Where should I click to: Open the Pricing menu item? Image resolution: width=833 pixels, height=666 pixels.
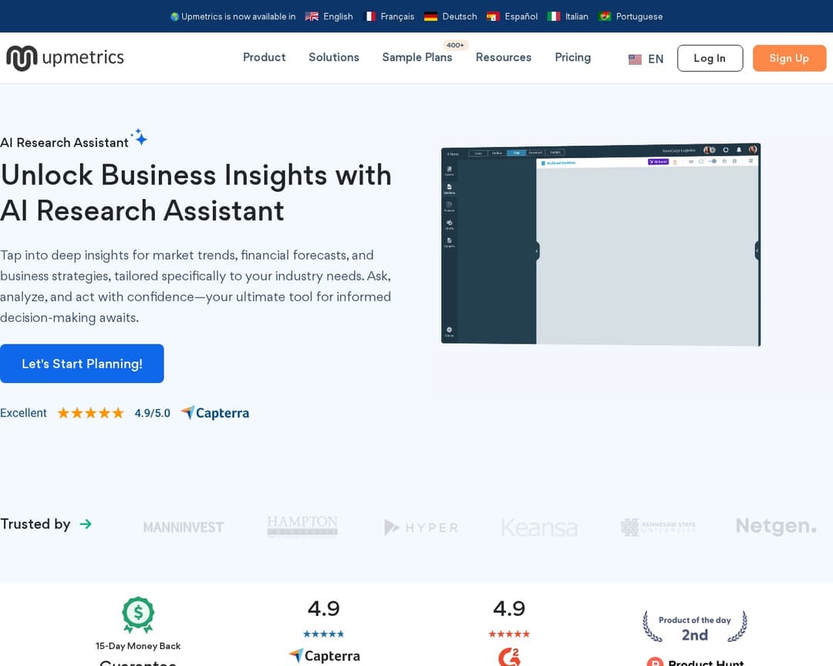point(572,57)
